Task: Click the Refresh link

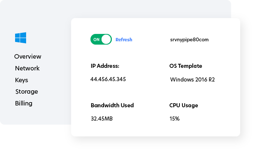Action: click(124, 39)
